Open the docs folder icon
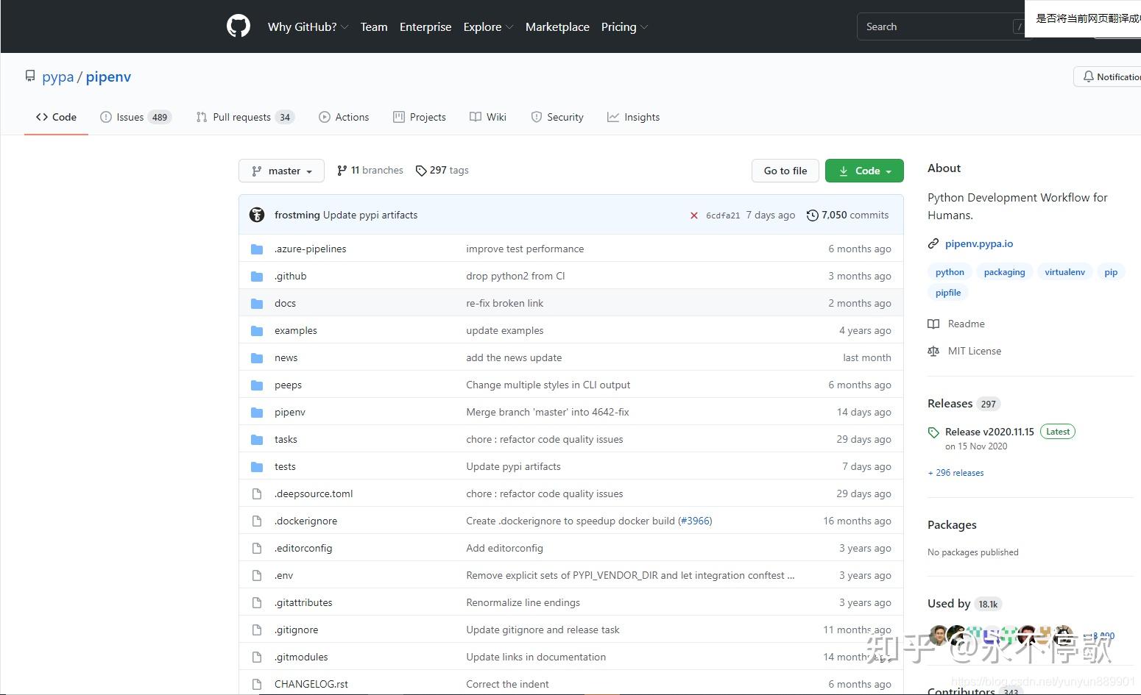This screenshot has height=695, width=1141. [257, 303]
